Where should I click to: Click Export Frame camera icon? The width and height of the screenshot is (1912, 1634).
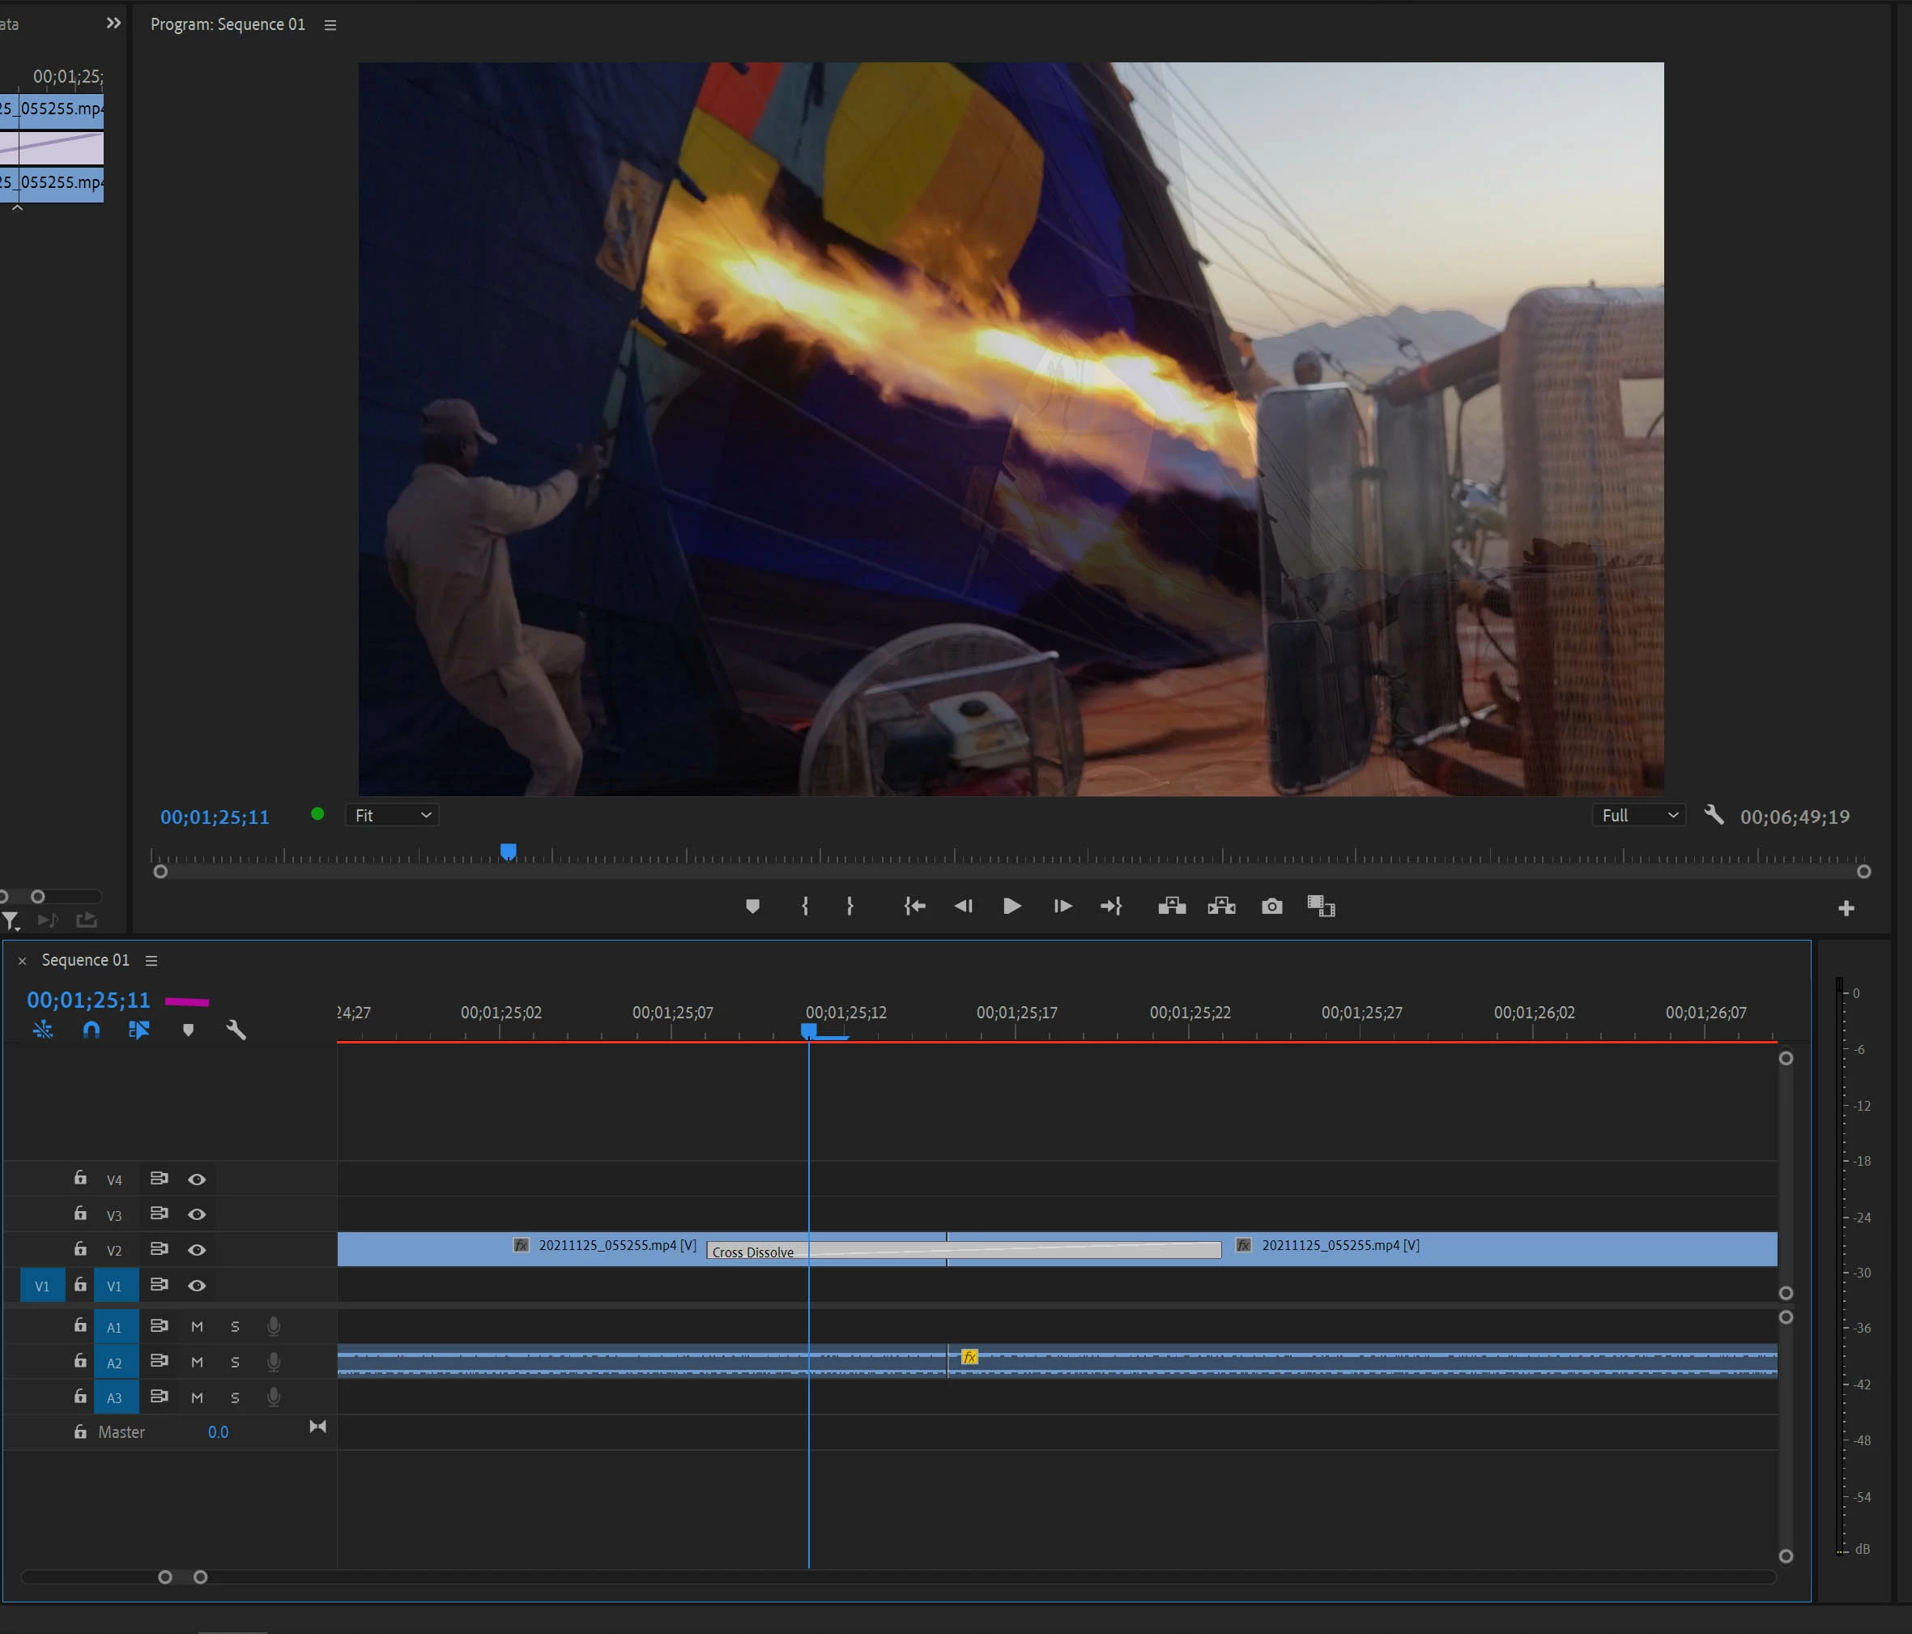[x=1271, y=906]
